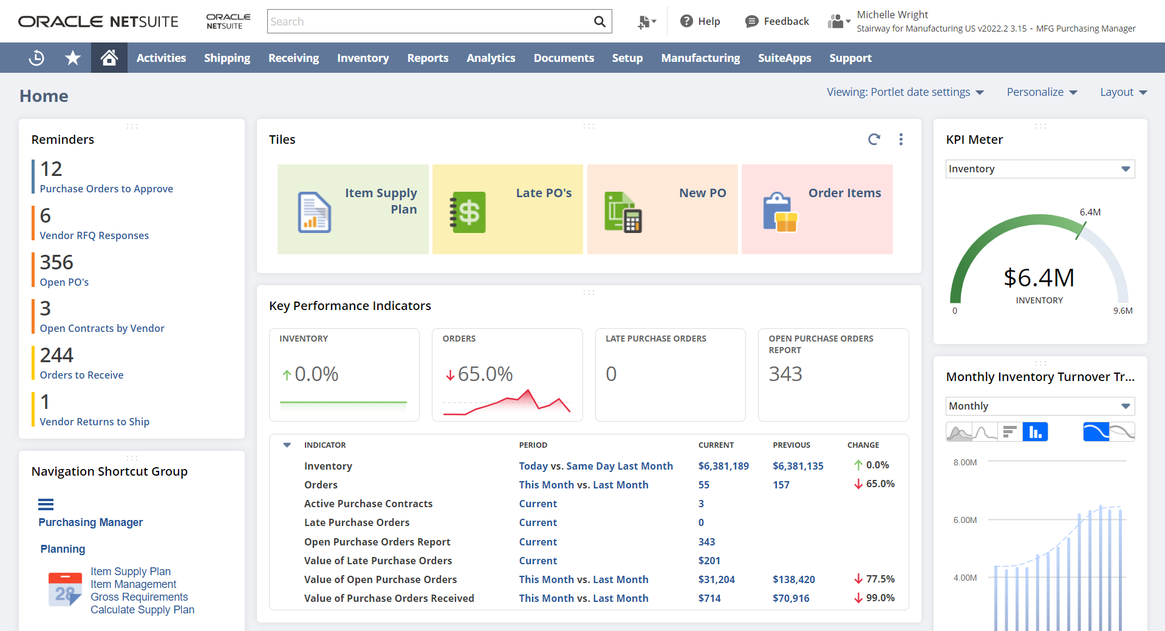Refresh the Tiles portlet

(874, 140)
